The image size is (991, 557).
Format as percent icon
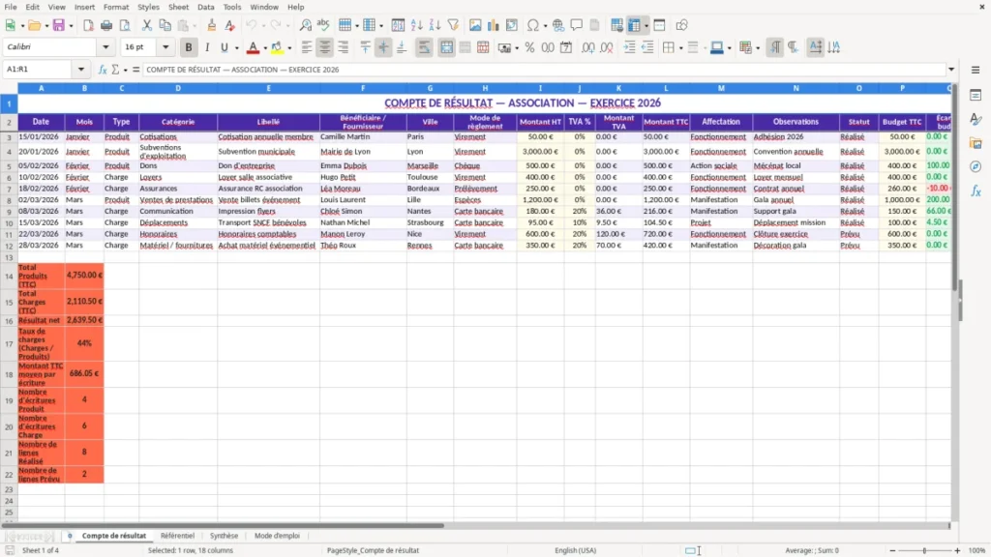(x=529, y=47)
